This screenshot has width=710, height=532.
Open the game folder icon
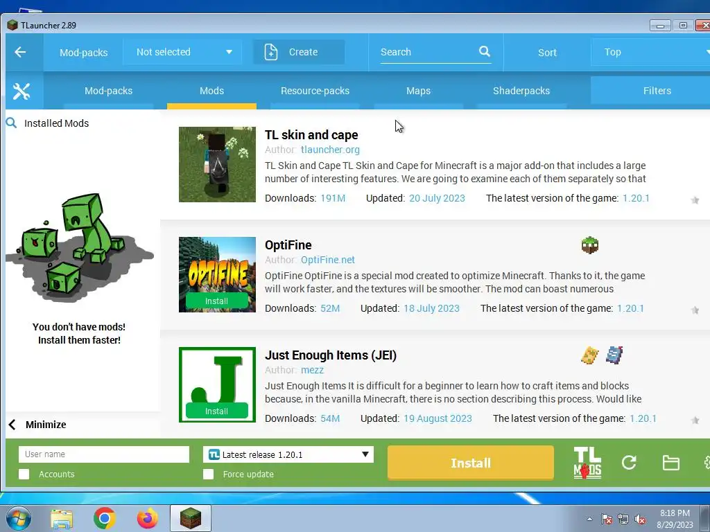click(670, 463)
